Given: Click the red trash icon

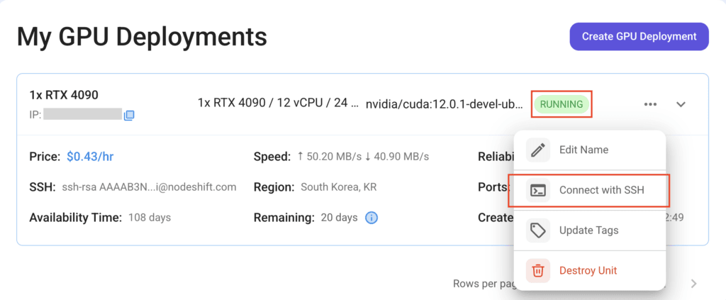Looking at the screenshot, I should tap(537, 270).
